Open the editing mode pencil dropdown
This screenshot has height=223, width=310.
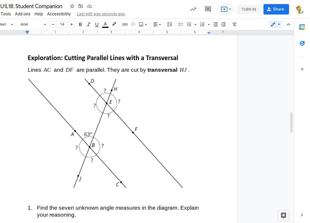275,24
